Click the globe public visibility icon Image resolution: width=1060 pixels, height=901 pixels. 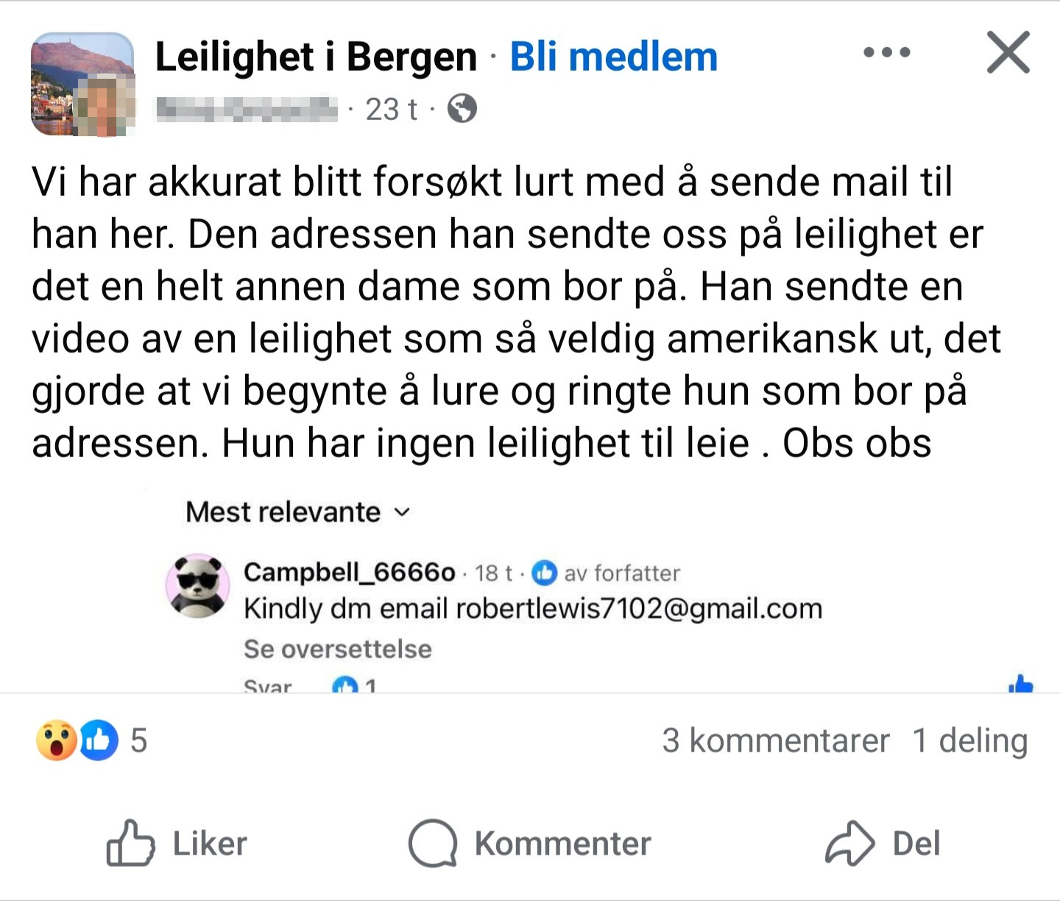pos(462,109)
